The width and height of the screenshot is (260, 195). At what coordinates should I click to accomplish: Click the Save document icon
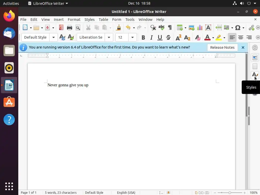click(x=47, y=27)
